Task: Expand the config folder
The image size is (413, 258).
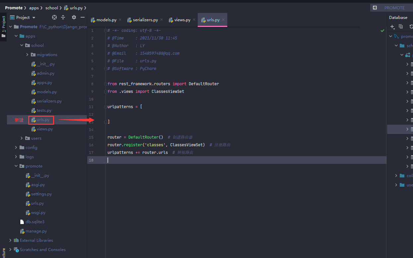Action: point(16,148)
